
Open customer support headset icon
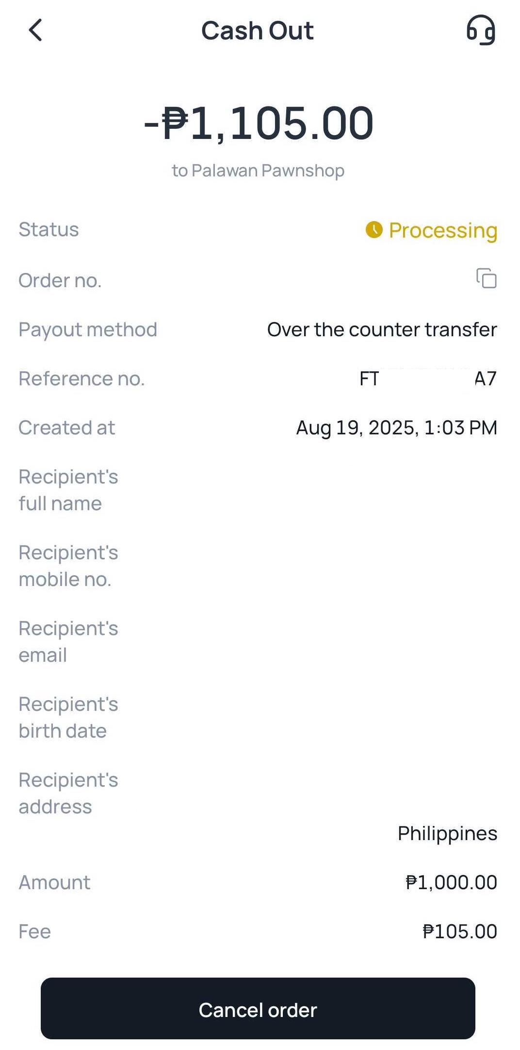(481, 30)
